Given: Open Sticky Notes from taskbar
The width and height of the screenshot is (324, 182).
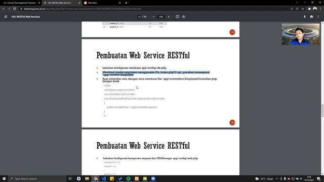Looking at the screenshot, I should [112, 178].
